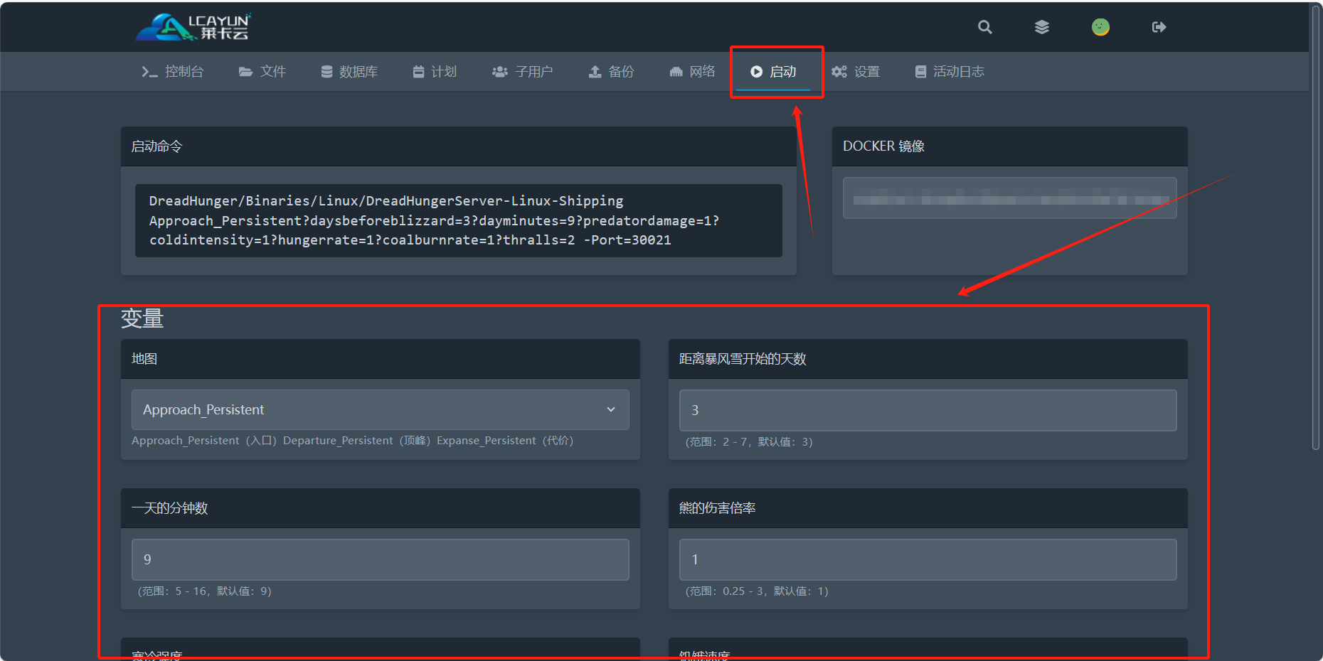
Task: Click the DOCKER 镜像 field
Action: (x=1010, y=198)
